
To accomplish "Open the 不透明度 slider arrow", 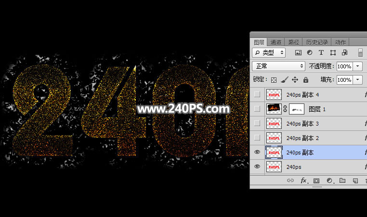I will click(x=358, y=66).
